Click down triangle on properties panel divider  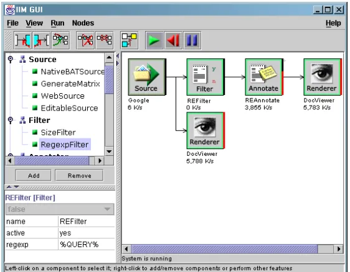tap(17, 187)
